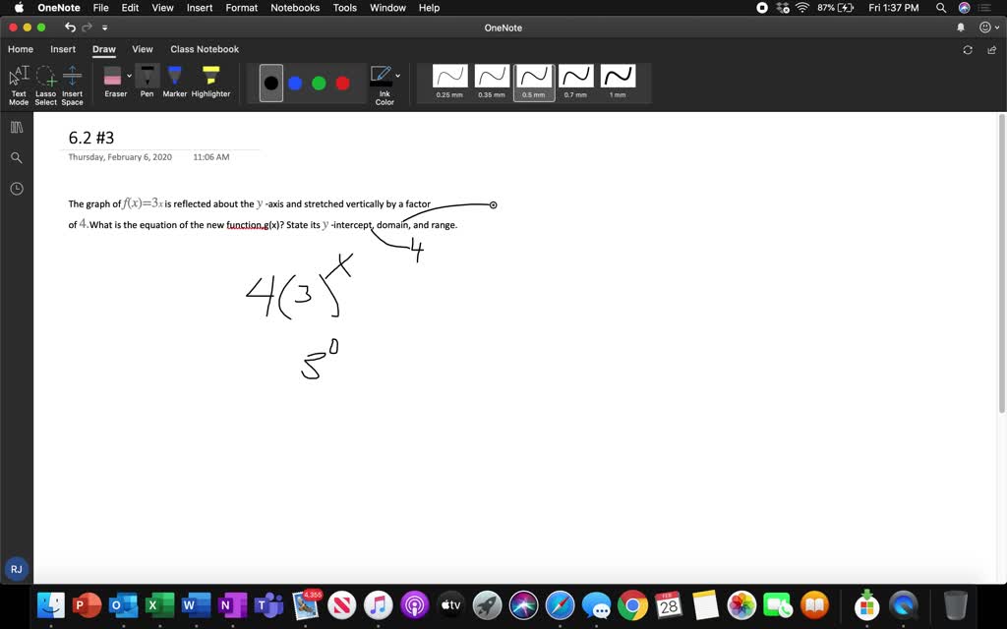This screenshot has height=629, width=1007.
Task: Switch to the Class Notebook tab
Action: (x=205, y=49)
